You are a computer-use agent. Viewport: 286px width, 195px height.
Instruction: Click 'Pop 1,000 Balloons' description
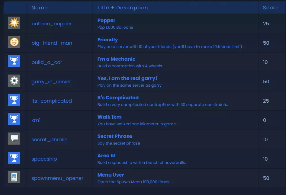pos(115,27)
